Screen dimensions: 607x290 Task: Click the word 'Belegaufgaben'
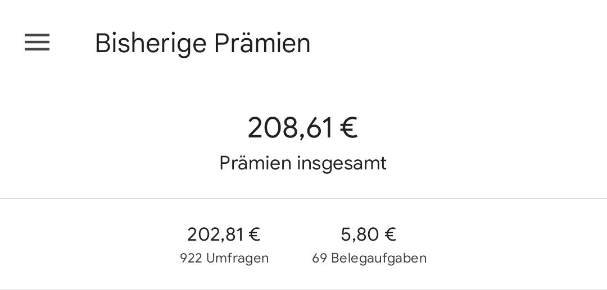[x=379, y=258]
